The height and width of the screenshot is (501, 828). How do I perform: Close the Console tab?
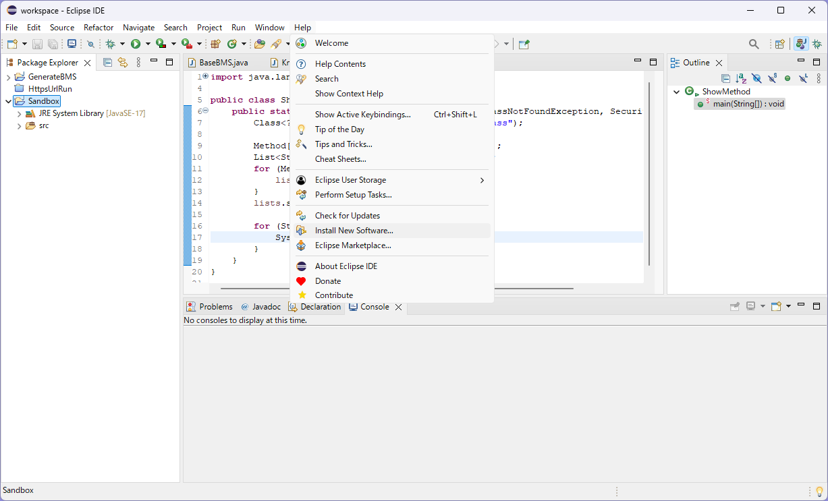coord(398,307)
